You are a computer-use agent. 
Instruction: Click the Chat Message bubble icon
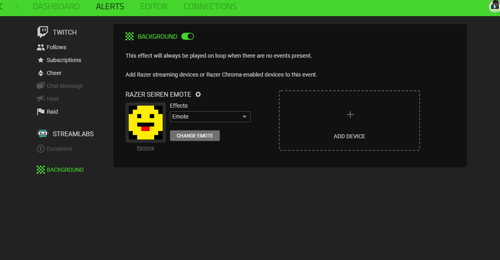coord(40,86)
